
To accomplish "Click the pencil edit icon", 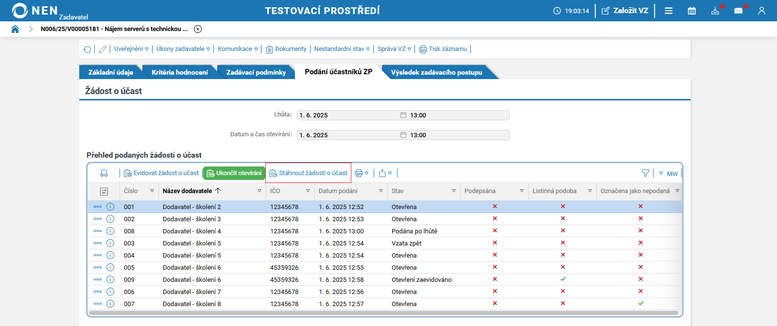I will (x=103, y=49).
